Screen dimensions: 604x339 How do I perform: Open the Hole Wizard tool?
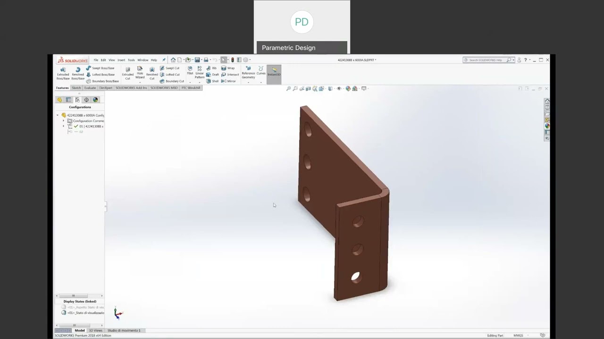[x=140, y=72]
